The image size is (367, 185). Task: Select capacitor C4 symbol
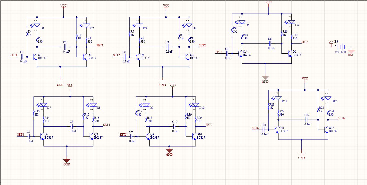coord(168,47)
